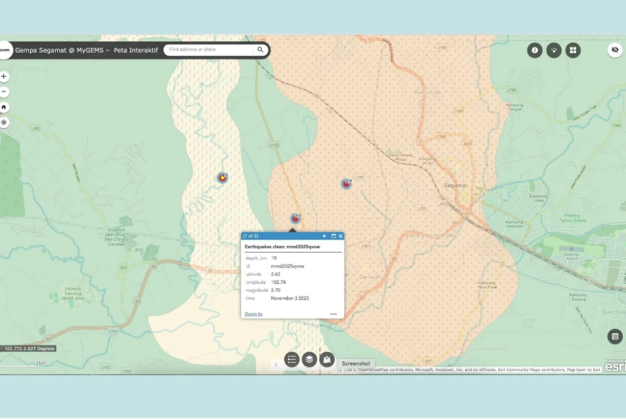The image size is (626, 419).
Task: Open the layer list stack icon
Action: pos(309,360)
